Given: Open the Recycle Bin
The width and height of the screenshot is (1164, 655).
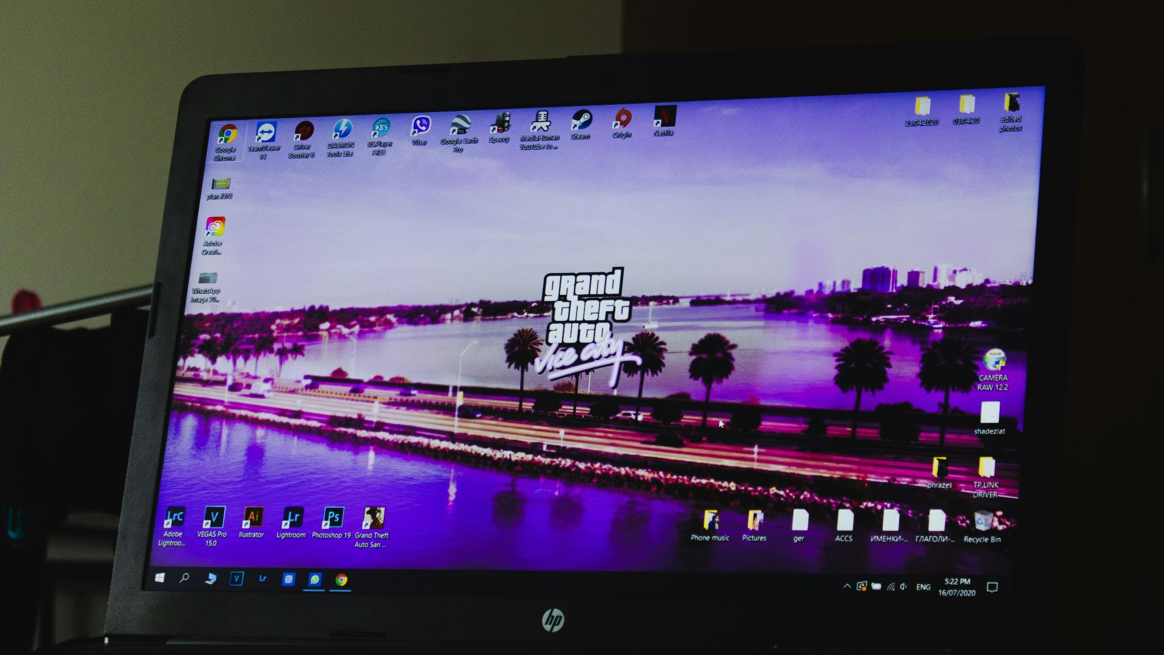Looking at the screenshot, I should [x=983, y=522].
